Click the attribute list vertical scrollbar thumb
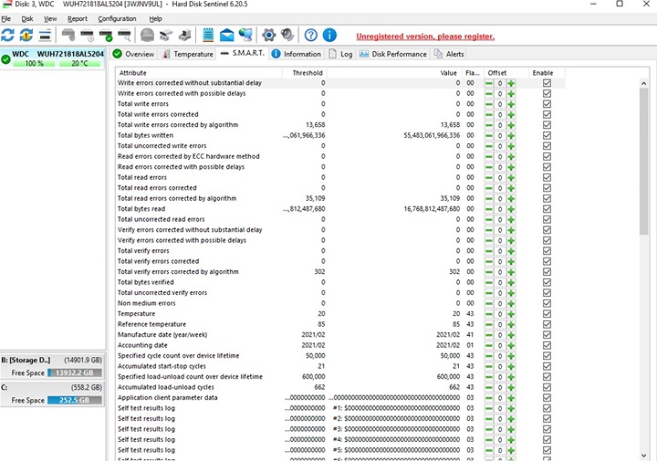Viewport: 657px width, 461px height. coord(643,161)
